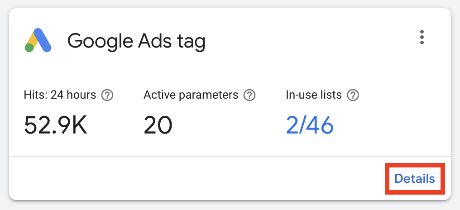The width and height of the screenshot is (460, 210).
Task: Click the green dot of Ads logo
Action: 29,48
